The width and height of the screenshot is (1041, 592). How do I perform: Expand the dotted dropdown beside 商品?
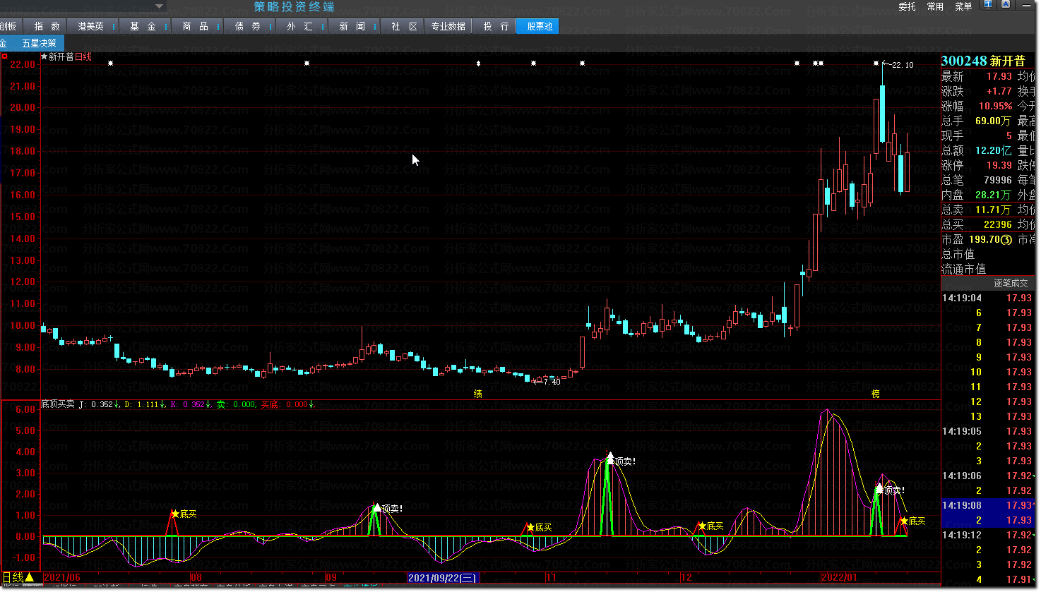point(219,26)
